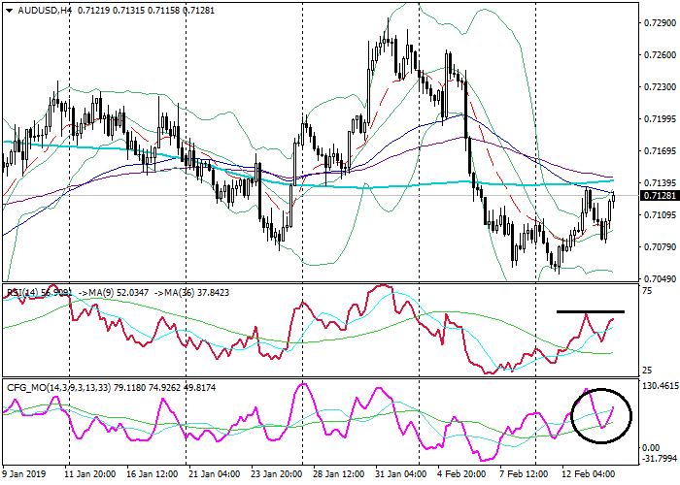Click the 0.70790 price axis label
Viewport: 680px width, 485px height.
657,246
